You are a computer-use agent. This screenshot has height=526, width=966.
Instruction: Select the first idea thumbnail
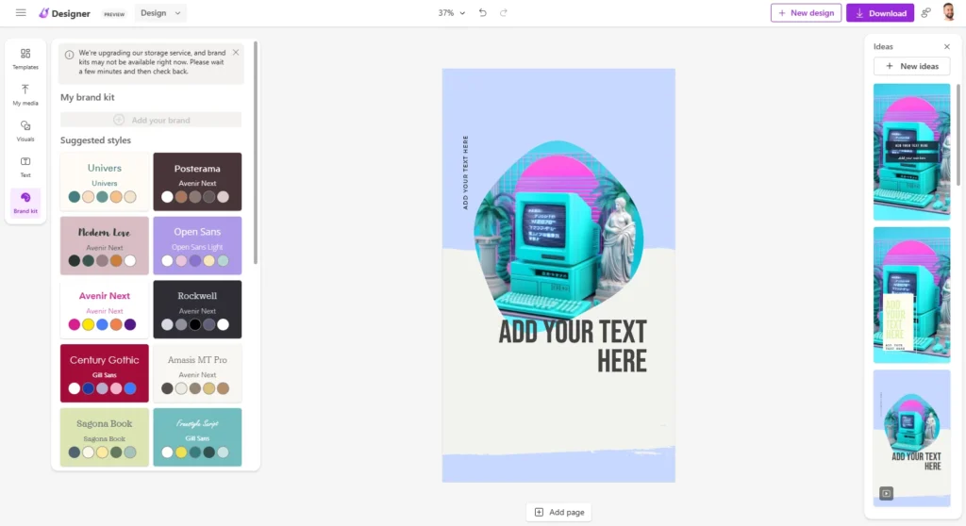(912, 152)
